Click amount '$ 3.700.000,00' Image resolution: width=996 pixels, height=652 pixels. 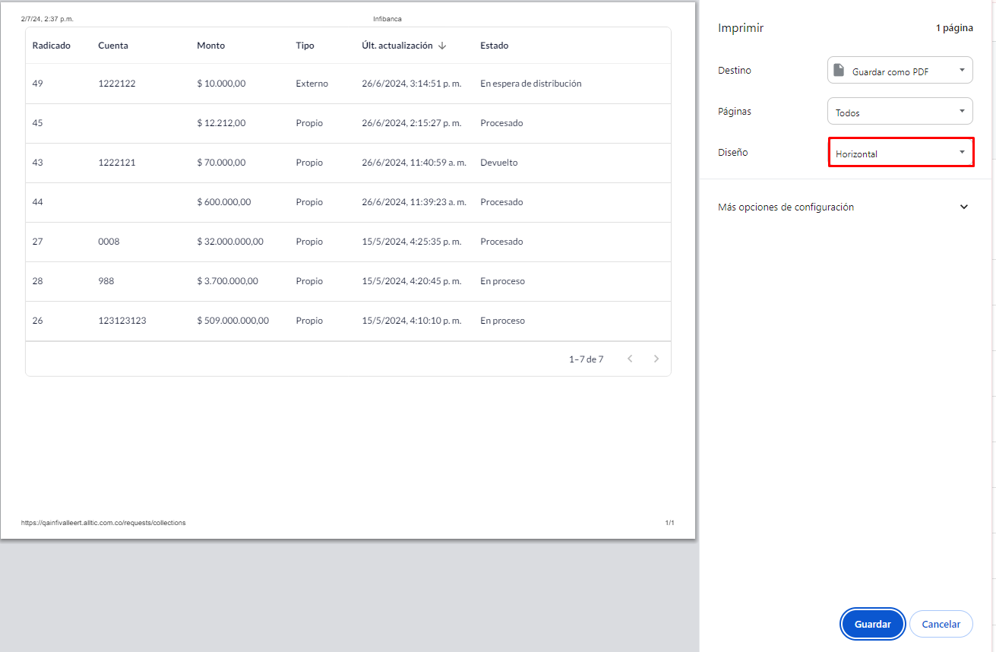(x=227, y=281)
